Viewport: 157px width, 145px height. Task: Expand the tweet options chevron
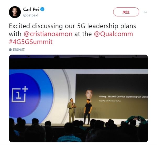(x=146, y=12)
